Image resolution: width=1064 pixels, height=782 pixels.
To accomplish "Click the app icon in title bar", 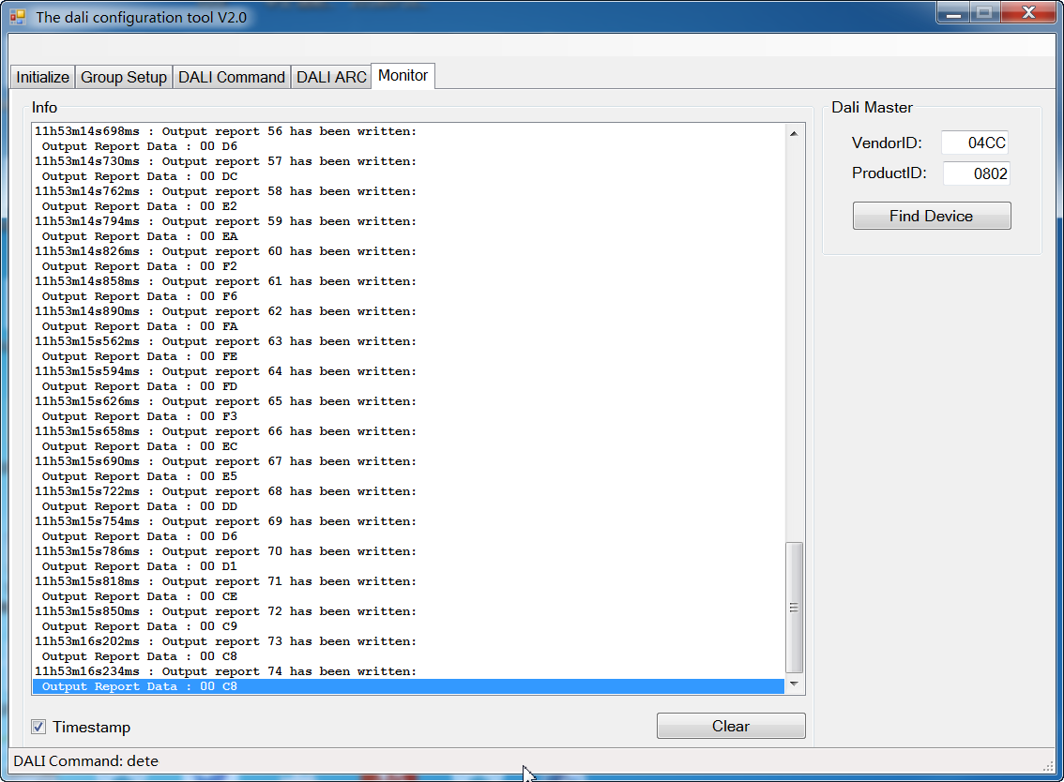I will [x=18, y=17].
